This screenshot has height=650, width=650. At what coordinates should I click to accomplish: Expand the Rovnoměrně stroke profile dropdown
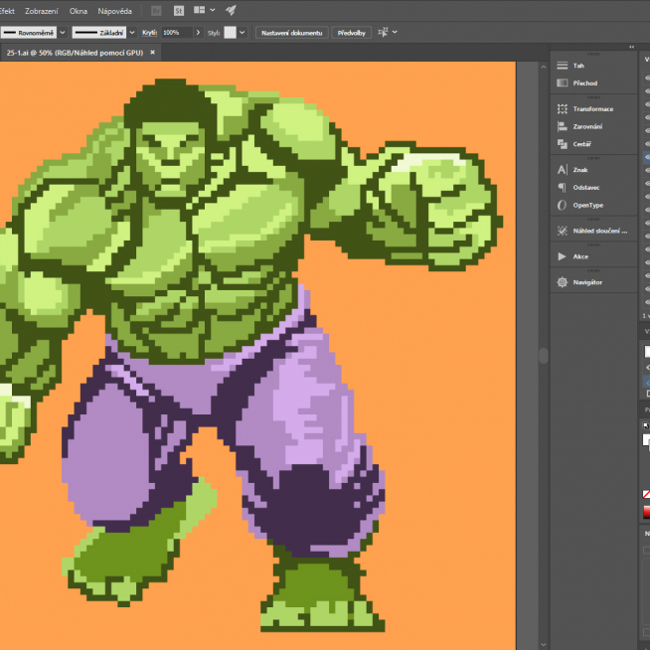(x=63, y=33)
